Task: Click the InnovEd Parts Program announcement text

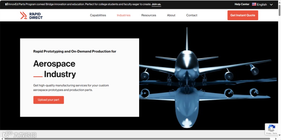Action: pos(80,4)
